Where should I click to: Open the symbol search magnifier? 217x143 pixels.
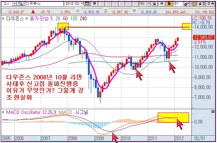point(21,4)
